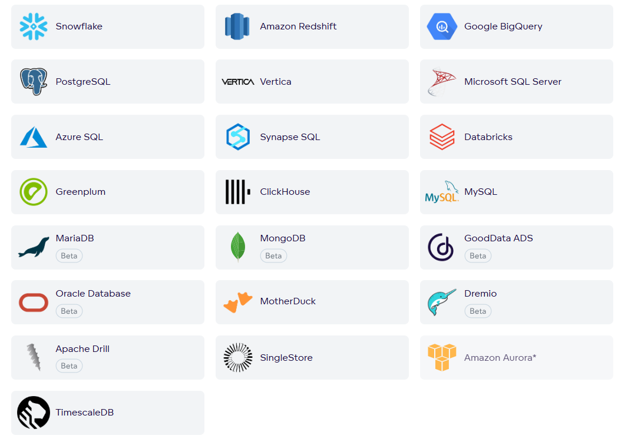Select the Apache Drill label
Viewport: 628px width, 442px height.
82,349
